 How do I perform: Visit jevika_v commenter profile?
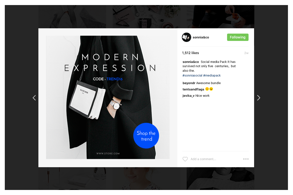pos(188,96)
